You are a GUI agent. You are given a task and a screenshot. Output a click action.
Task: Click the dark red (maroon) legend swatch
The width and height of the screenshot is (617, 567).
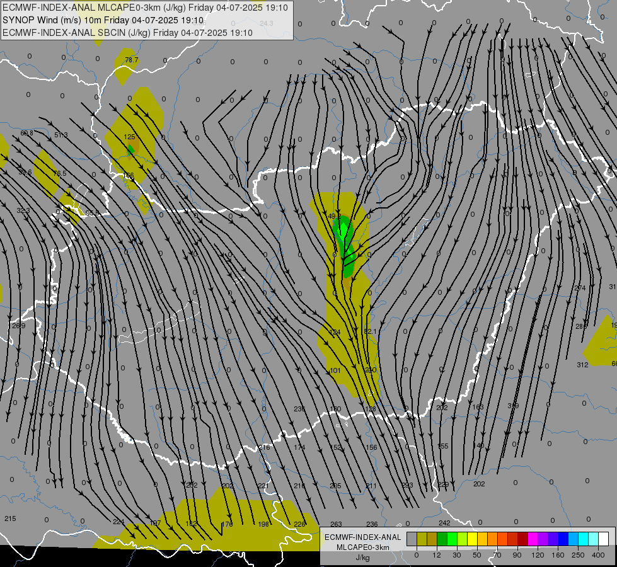tap(523, 539)
